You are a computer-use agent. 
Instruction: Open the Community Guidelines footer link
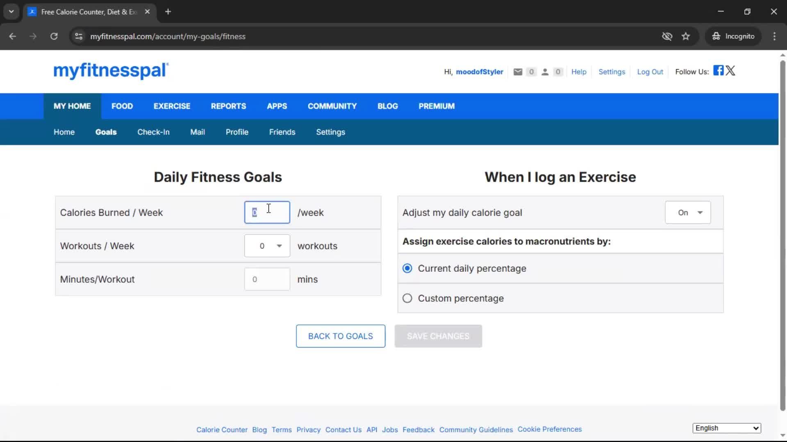(x=476, y=430)
